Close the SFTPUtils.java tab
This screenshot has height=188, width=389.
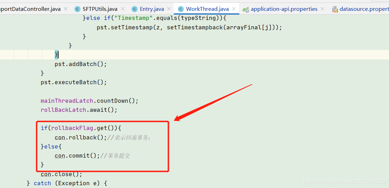click(x=122, y=9)
